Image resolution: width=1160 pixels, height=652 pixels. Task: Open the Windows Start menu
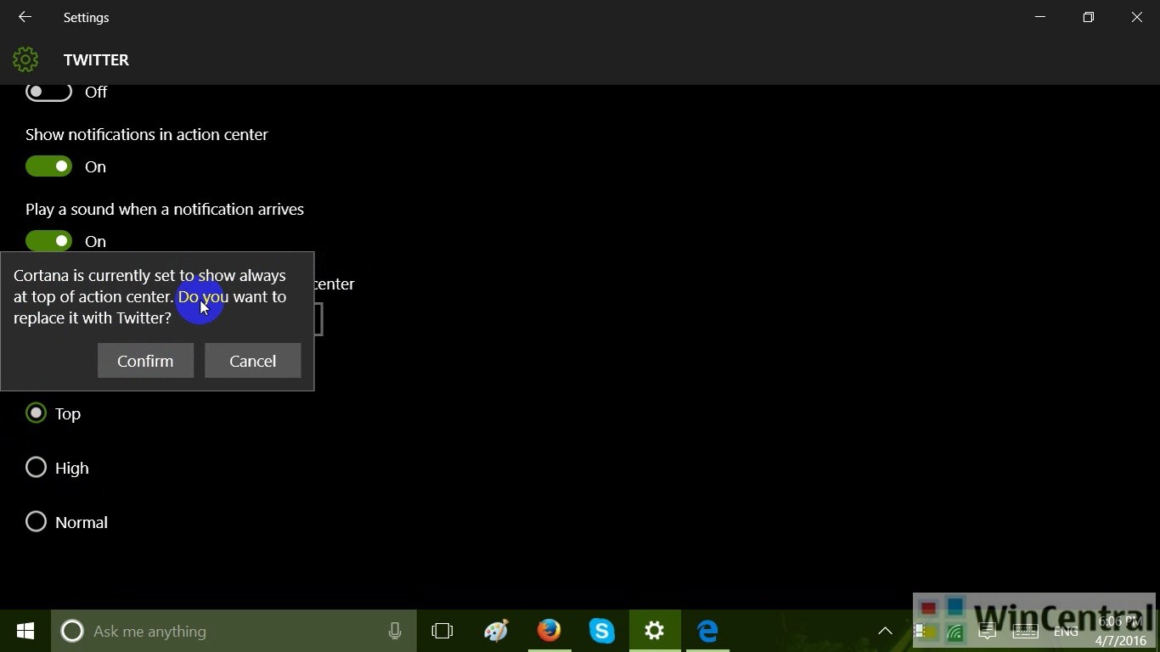pyautogui.click(x=25, y=631)
